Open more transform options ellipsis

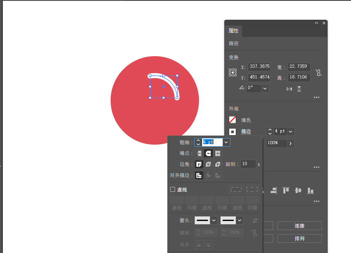(x=317, y=97)
